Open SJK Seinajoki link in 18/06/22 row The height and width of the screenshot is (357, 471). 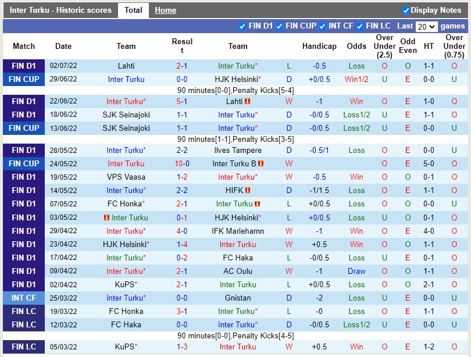point(126,115)
